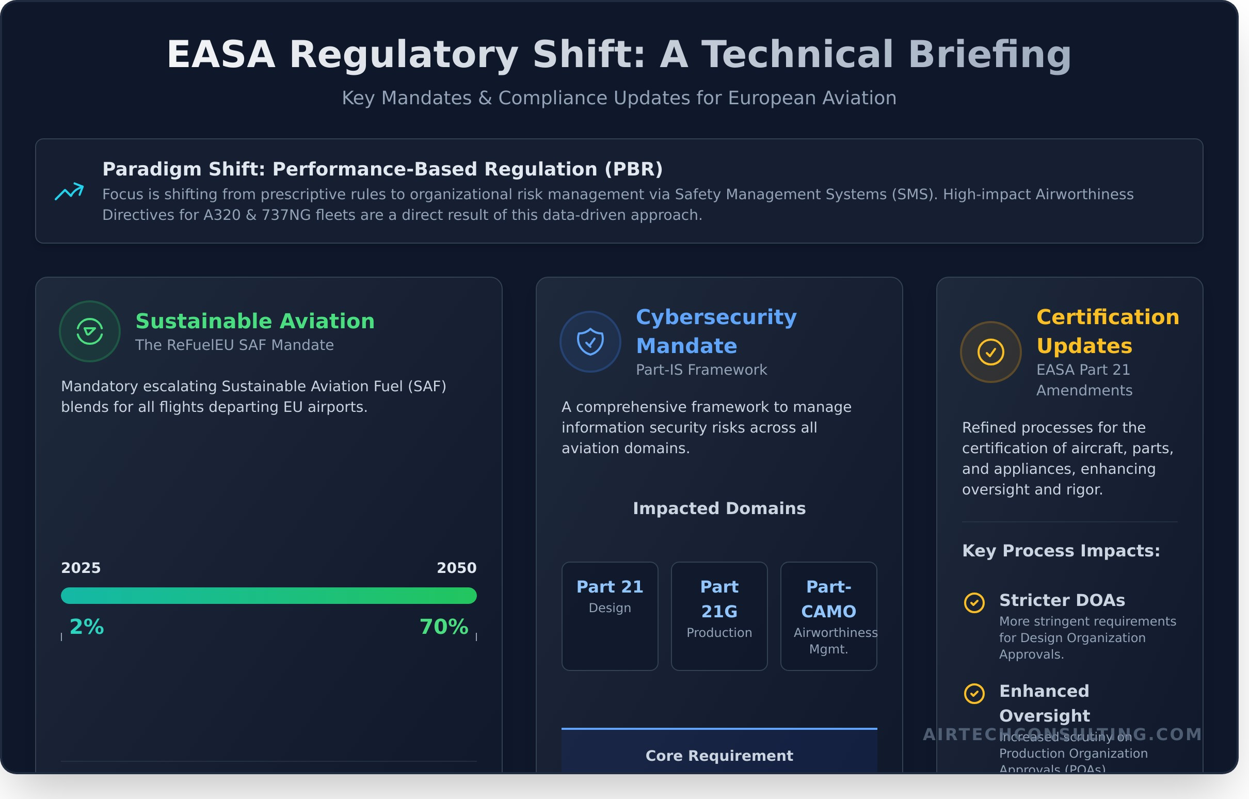Click the Key Process Impacts heading
Screen dimensions: 1249x799
[x=1061, y=551]
